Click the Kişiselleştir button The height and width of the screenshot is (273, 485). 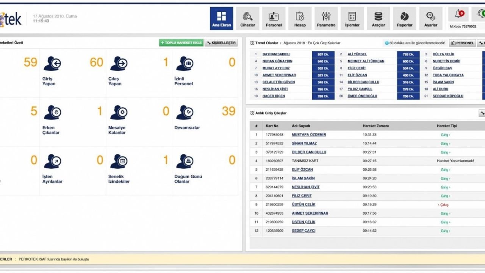click(x=221, y=43)
